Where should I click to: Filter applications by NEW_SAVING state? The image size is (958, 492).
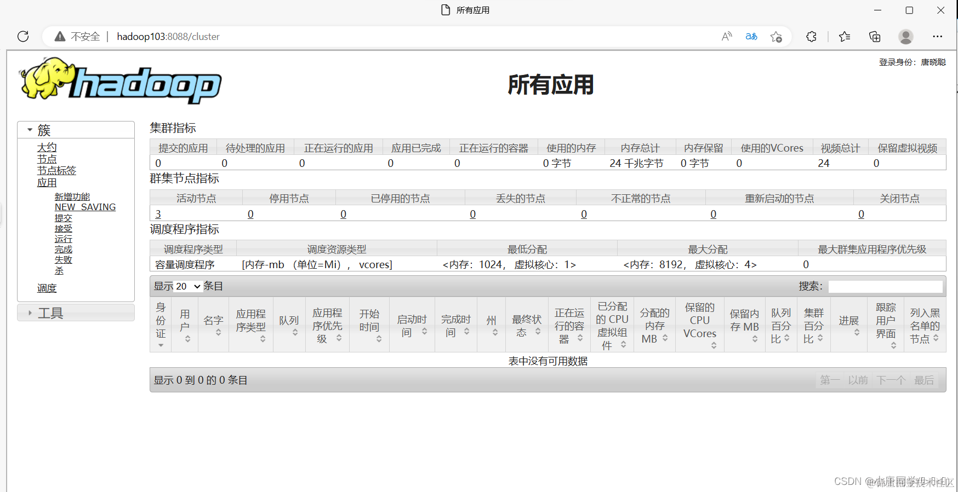pos(85,207)
